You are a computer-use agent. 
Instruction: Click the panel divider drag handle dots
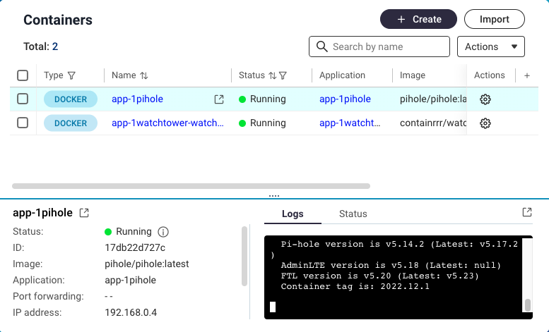(x=274, y=196)
